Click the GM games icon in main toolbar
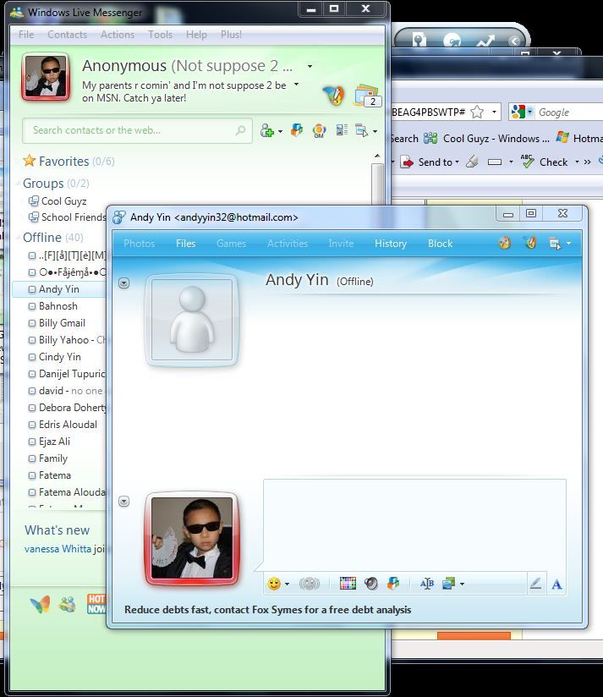The height and width of the screenshot is (697, 603). [x=319, y=130]
